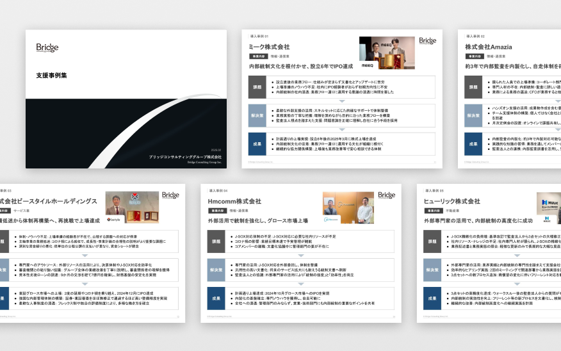The image size is (561, 351).
Task: Click the Bridge logo on the ミーク株式会社 slide
Action: 428,41
